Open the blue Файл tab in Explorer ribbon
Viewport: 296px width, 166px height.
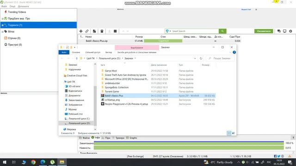tap(64, 52)
